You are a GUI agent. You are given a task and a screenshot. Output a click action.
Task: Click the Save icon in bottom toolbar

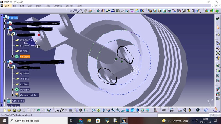point(14,110)
